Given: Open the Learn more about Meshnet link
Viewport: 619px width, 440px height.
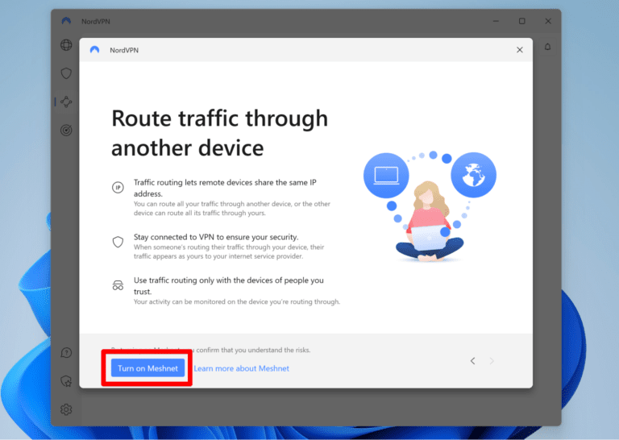Looking at the screenshot, I should (x=241, y=368).
